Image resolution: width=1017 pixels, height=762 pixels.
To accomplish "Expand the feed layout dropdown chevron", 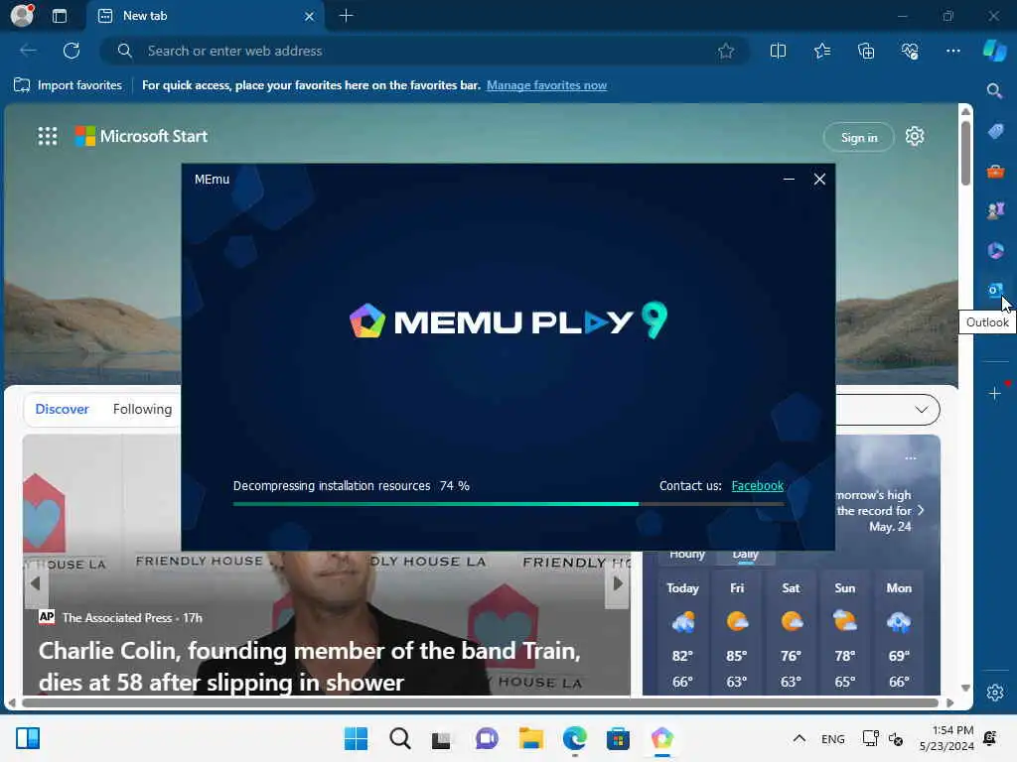I will point(921,410).
